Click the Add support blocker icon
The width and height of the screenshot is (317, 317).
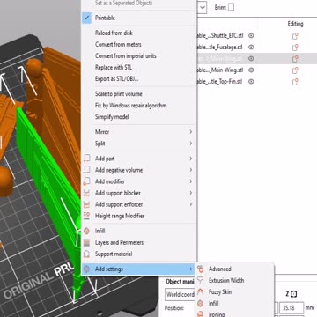(86, 193)
